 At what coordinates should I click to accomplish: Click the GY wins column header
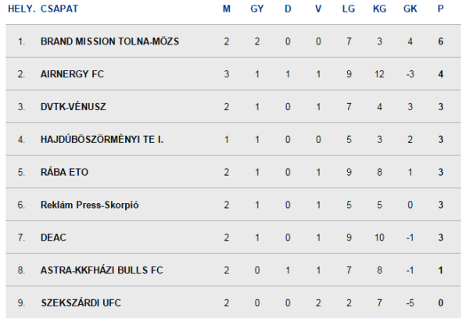click(257, 9)
